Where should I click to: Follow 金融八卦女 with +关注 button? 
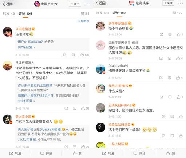click(x=75, y=4)
